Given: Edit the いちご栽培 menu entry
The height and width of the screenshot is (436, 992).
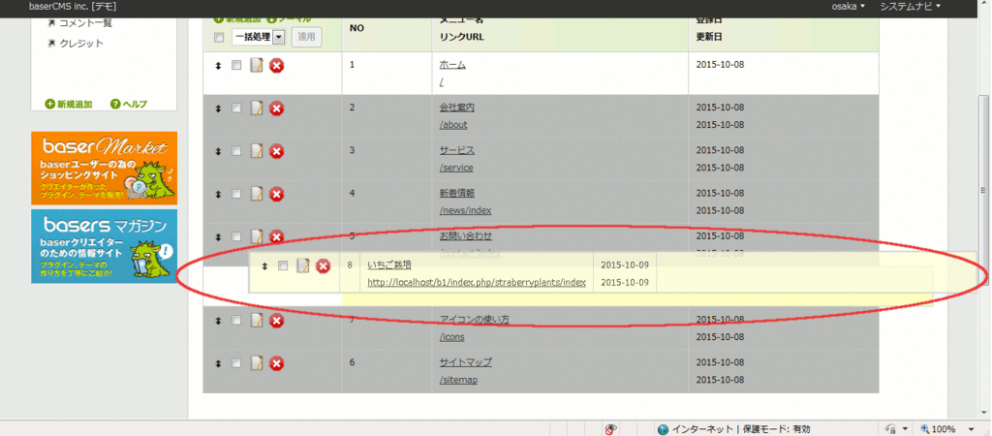Looking at the screenshot, I should pos(303,266).
